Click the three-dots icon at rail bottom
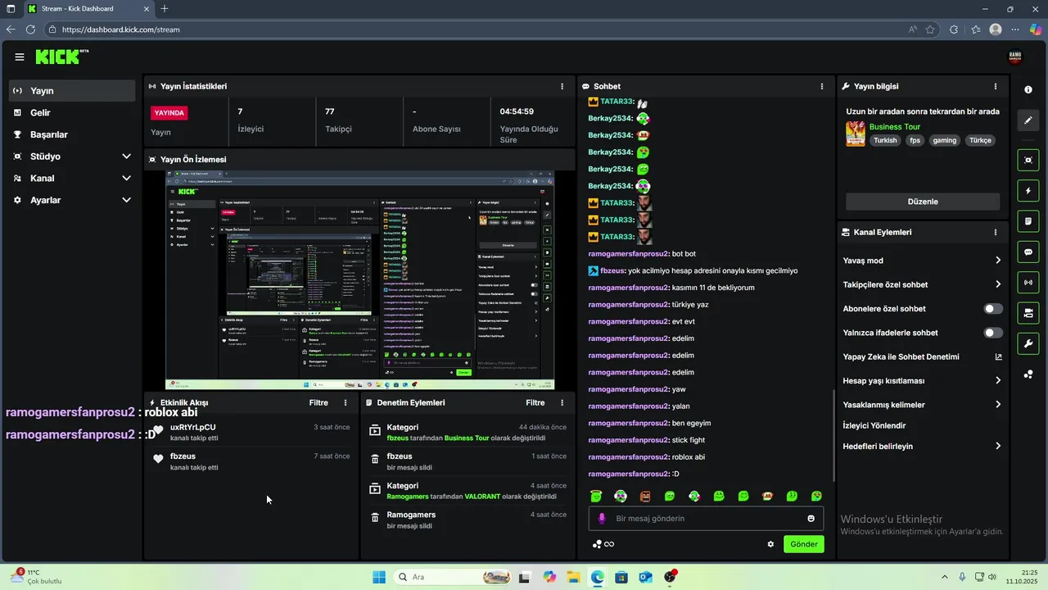 [x=1028, y=374]
